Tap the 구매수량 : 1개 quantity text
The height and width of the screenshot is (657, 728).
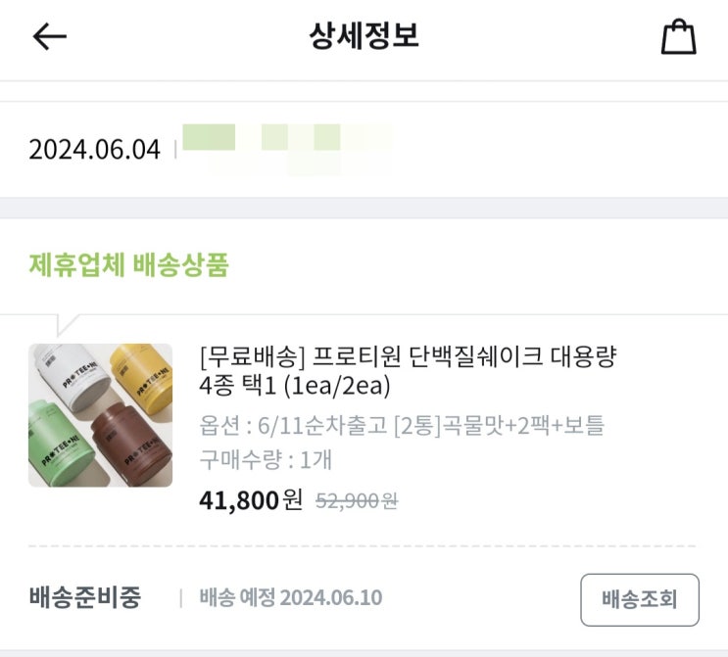pyautogui.click(x=265, y=460)
